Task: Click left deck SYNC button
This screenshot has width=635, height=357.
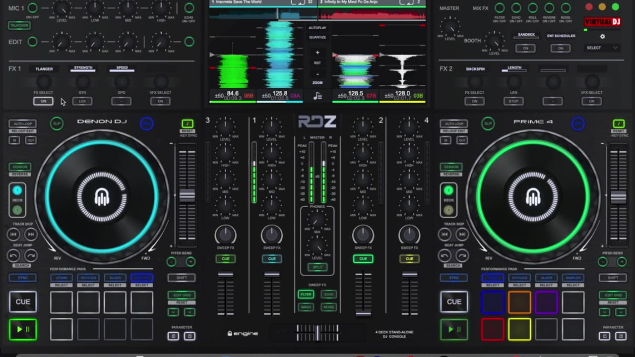Action: tap(23, 278)
